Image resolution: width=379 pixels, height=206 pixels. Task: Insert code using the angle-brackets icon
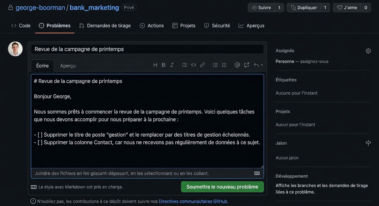point(194,65)
